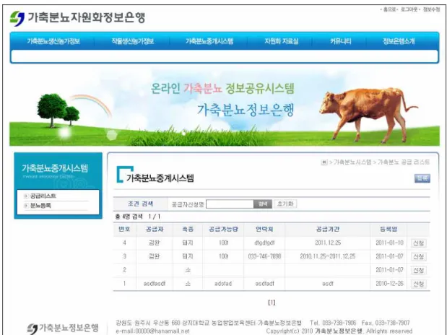Open the 정보수정 link
The width and height of the screenshot is (447, 335).
pyautogui.click(x=431, y=9)
